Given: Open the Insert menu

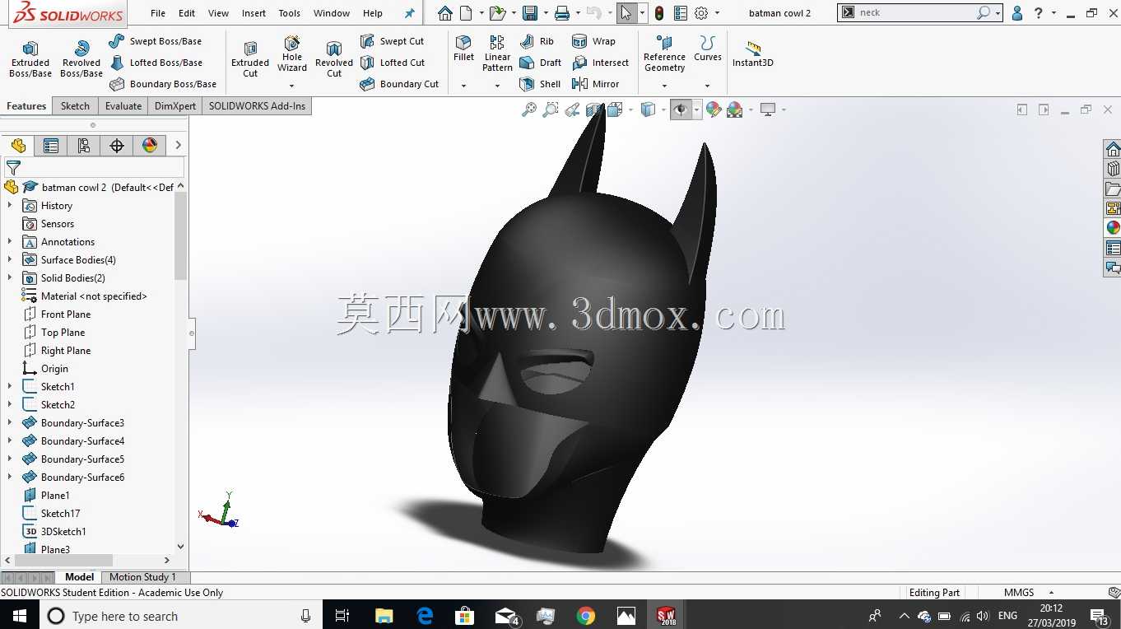Looking at the screenshot, I should point(254,13).
